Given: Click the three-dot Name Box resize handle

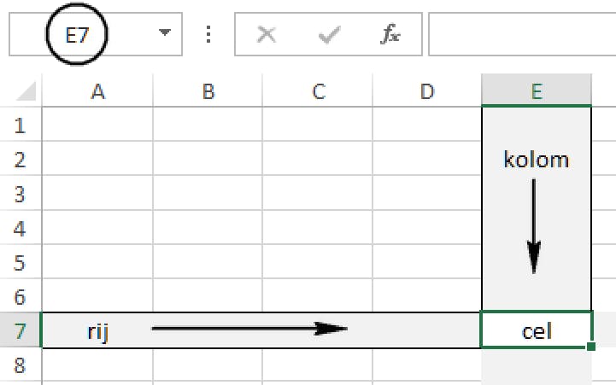Looking at the screenshot, I should pyautogui.click(x=209, y=35).
